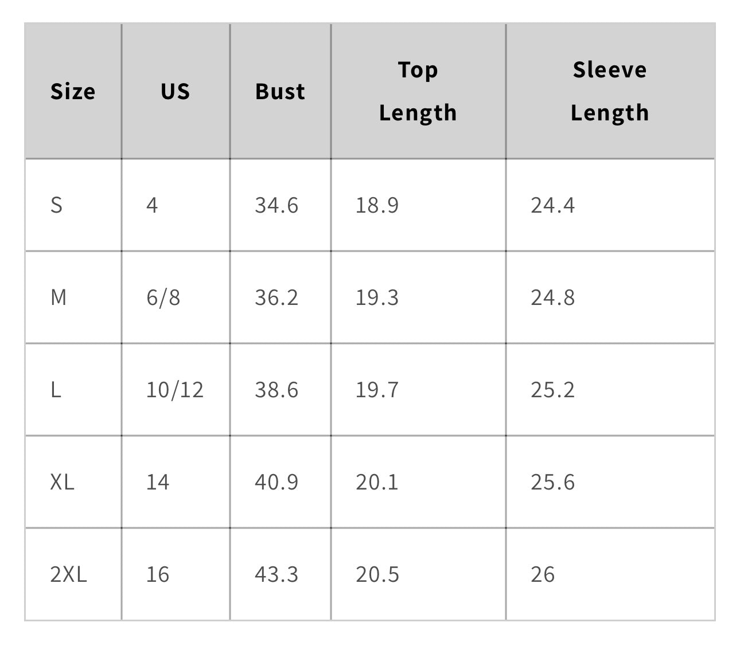Viewport: 740px width, 646px height.
Task: Select the bust measurement 40.9
Action: click(276, 482)
